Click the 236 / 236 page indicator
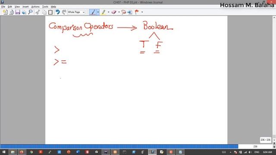The width and height of the screenshot is (276, 155). 266,140
